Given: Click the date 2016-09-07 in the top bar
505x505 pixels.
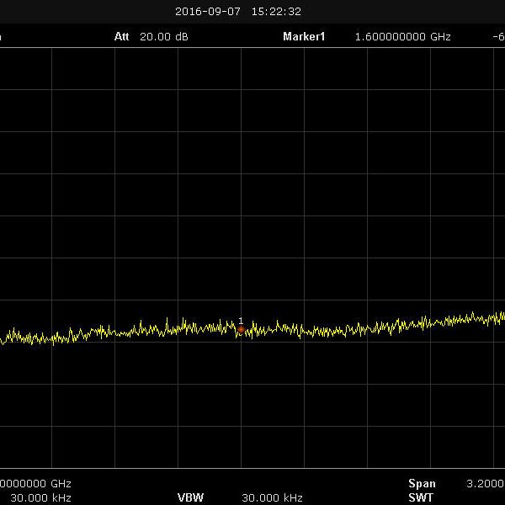Looking at the screenshot, I should point(209,12).
